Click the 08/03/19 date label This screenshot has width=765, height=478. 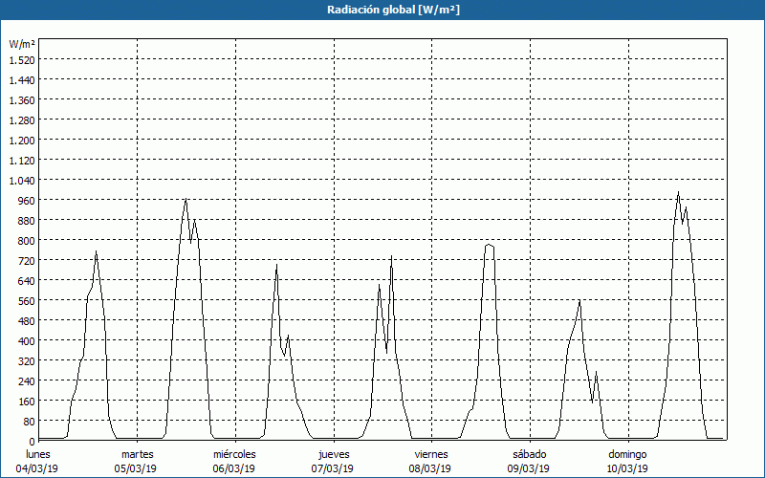[430, 468]
